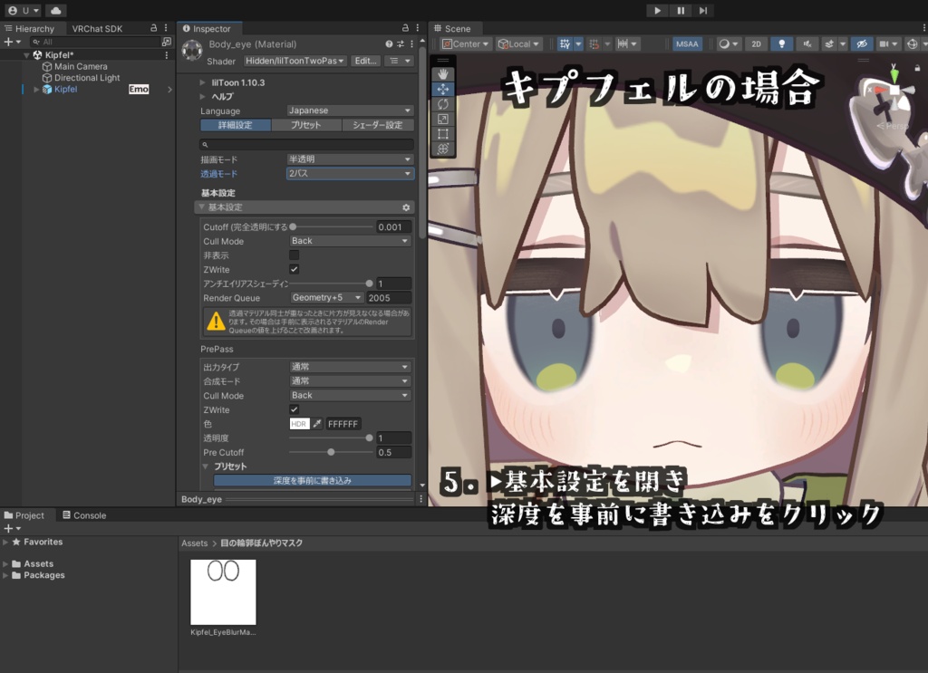Viewport: 928px width, 673px height.
Task: Select the Rotate tool in Scene
Action: click(442, 104)
